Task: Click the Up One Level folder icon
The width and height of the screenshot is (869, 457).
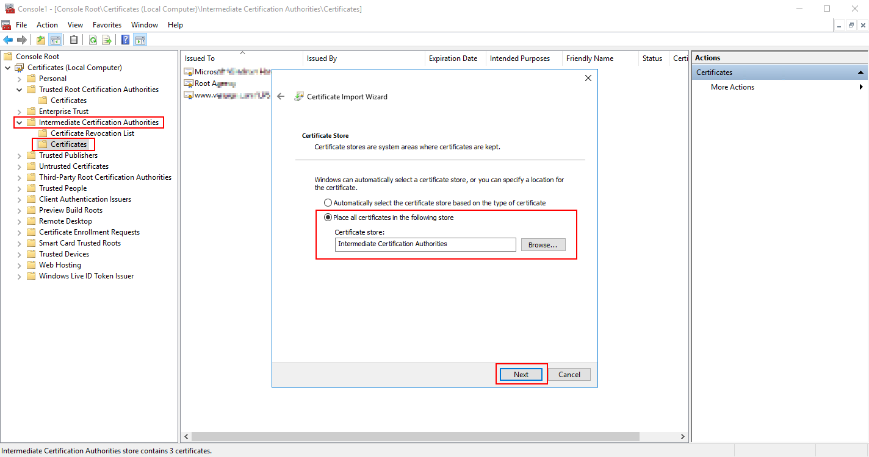Action: (x=40, y=39)
